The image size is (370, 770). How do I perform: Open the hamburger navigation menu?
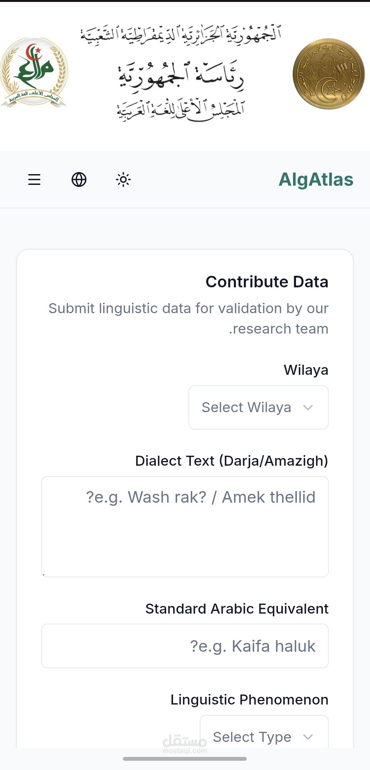(34, 179)
